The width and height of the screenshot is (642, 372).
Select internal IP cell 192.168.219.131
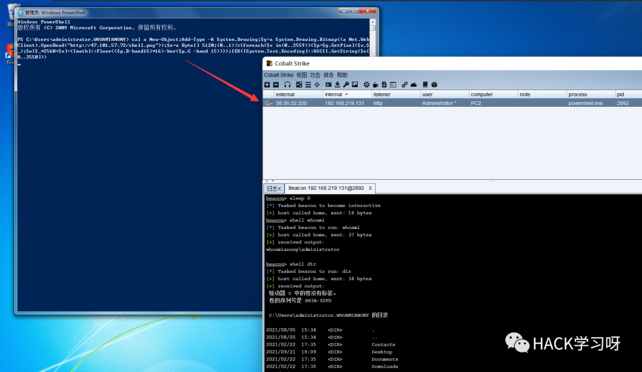344,103
